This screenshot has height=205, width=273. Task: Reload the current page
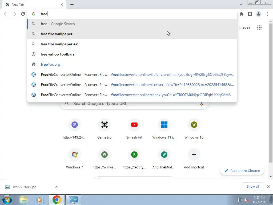pos(23,14)
